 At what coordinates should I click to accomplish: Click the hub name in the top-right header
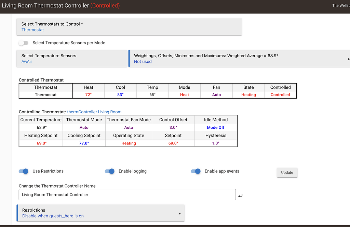coord(341,5)
